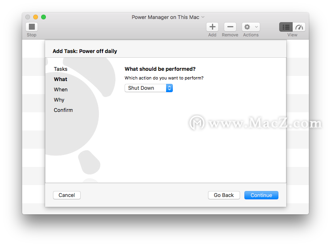This screenshot has width=331, height=246.
Task: Click the 'What should be performed?' heading
Action: pyautogui.click(x=160, y=69)
